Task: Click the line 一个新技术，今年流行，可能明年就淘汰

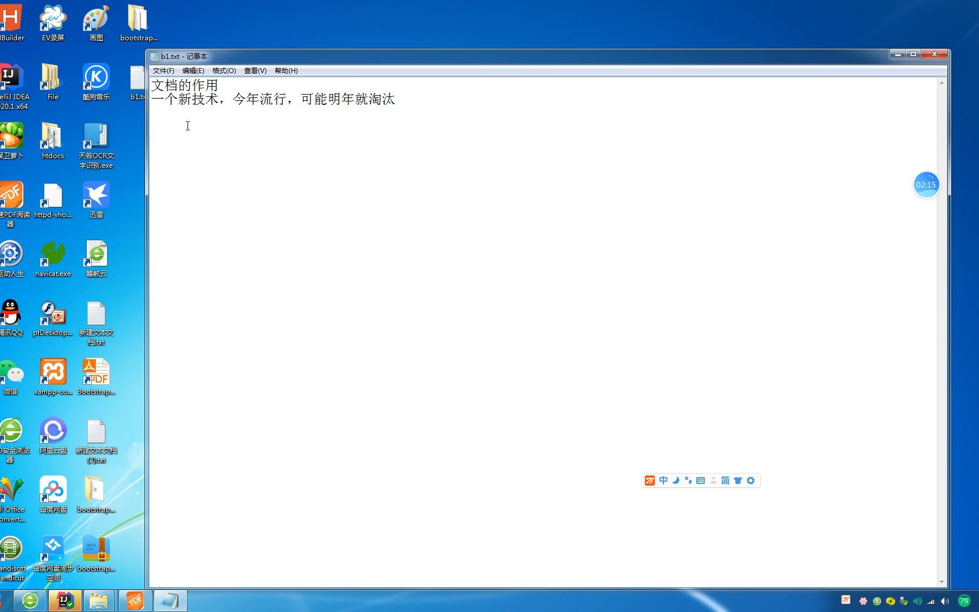Action: pyautogui.click(x=273, y=99)
